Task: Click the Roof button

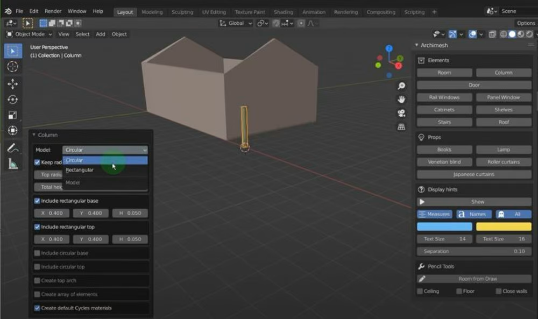Action: pos(504,122)
